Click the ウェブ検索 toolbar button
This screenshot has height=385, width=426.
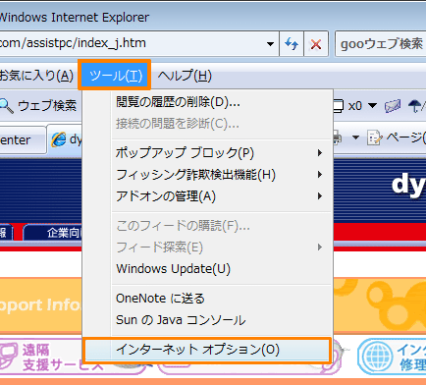[38, 106]
